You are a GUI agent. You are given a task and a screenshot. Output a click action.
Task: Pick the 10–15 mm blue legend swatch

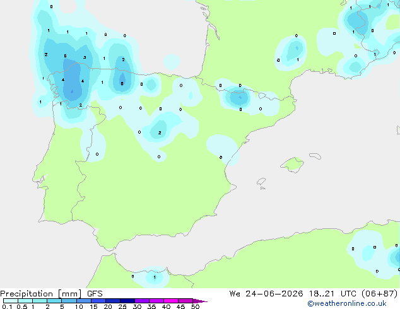[x=83, y=301]
